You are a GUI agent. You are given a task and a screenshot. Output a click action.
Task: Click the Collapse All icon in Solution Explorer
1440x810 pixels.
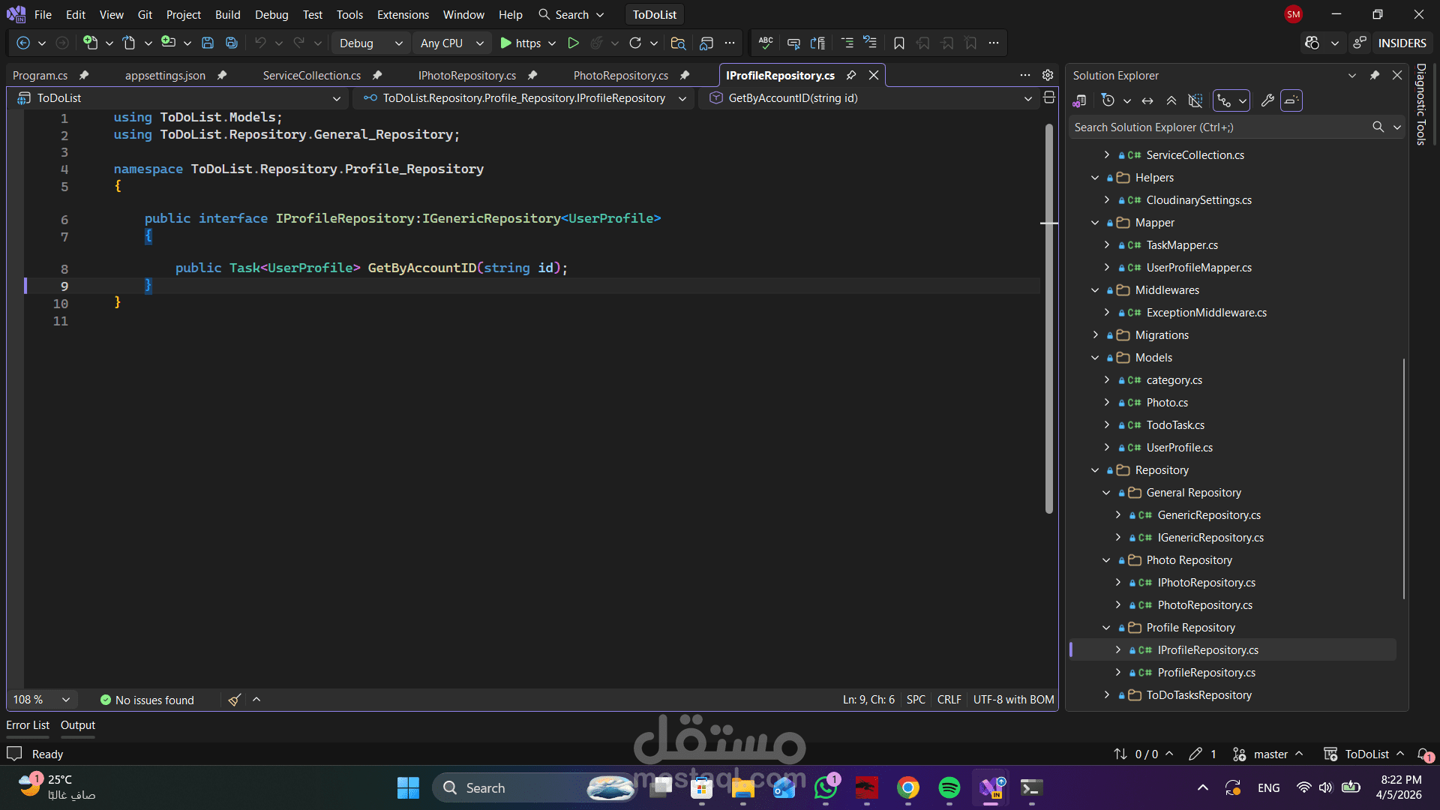(1171, 100)
